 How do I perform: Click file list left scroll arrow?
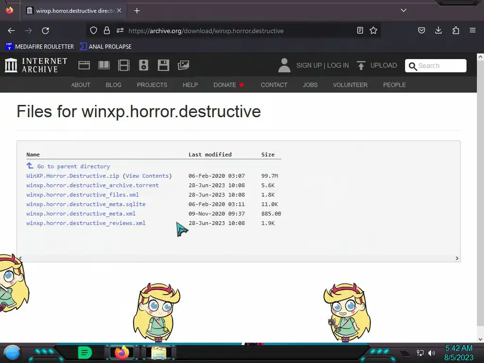pyautogui.click(x=20, y=259)
